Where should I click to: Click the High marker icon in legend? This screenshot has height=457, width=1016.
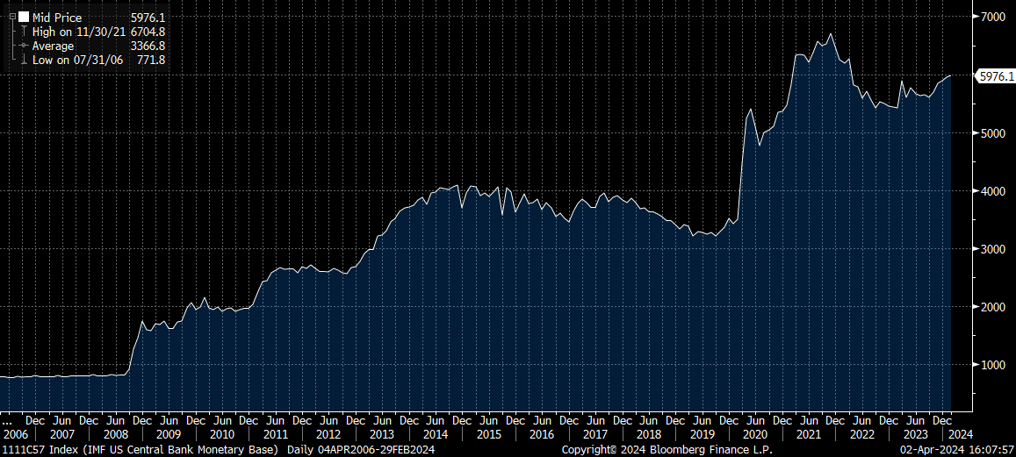24,32
